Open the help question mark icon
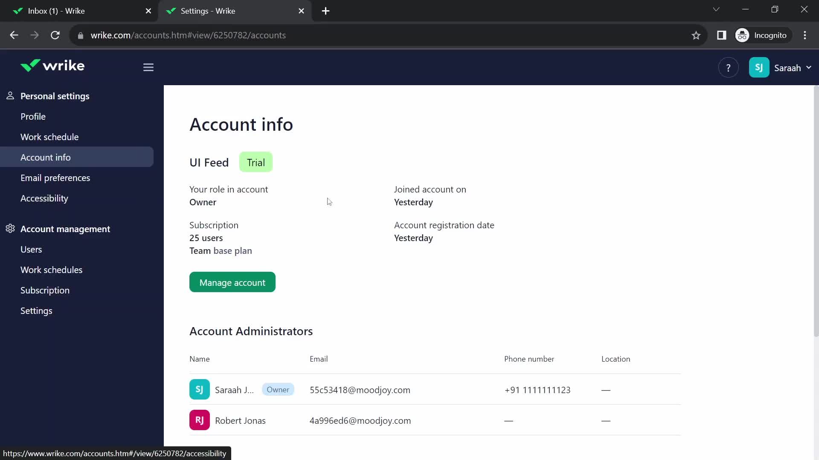The image size is (819, 460). click(x=728, y=68)
